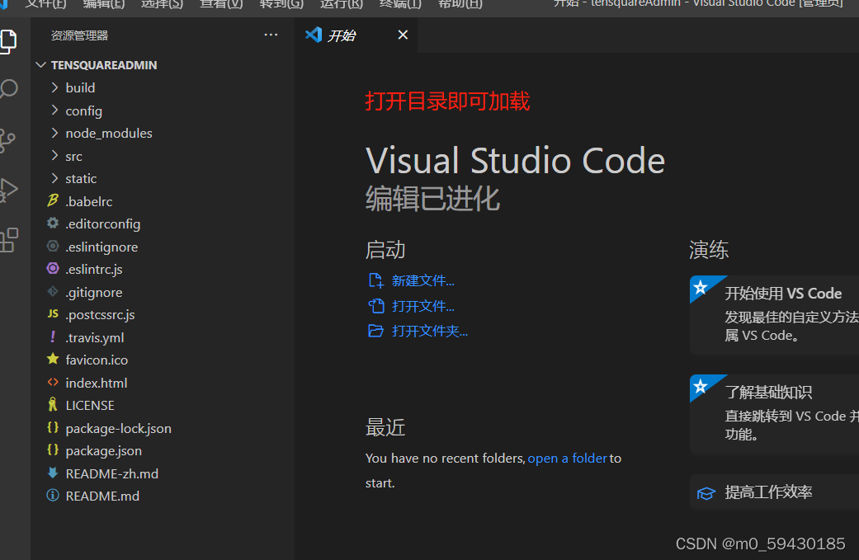Screen dimensions: 859x560
Task: Click the braces icon of package.json
Action: click(53, 450)
